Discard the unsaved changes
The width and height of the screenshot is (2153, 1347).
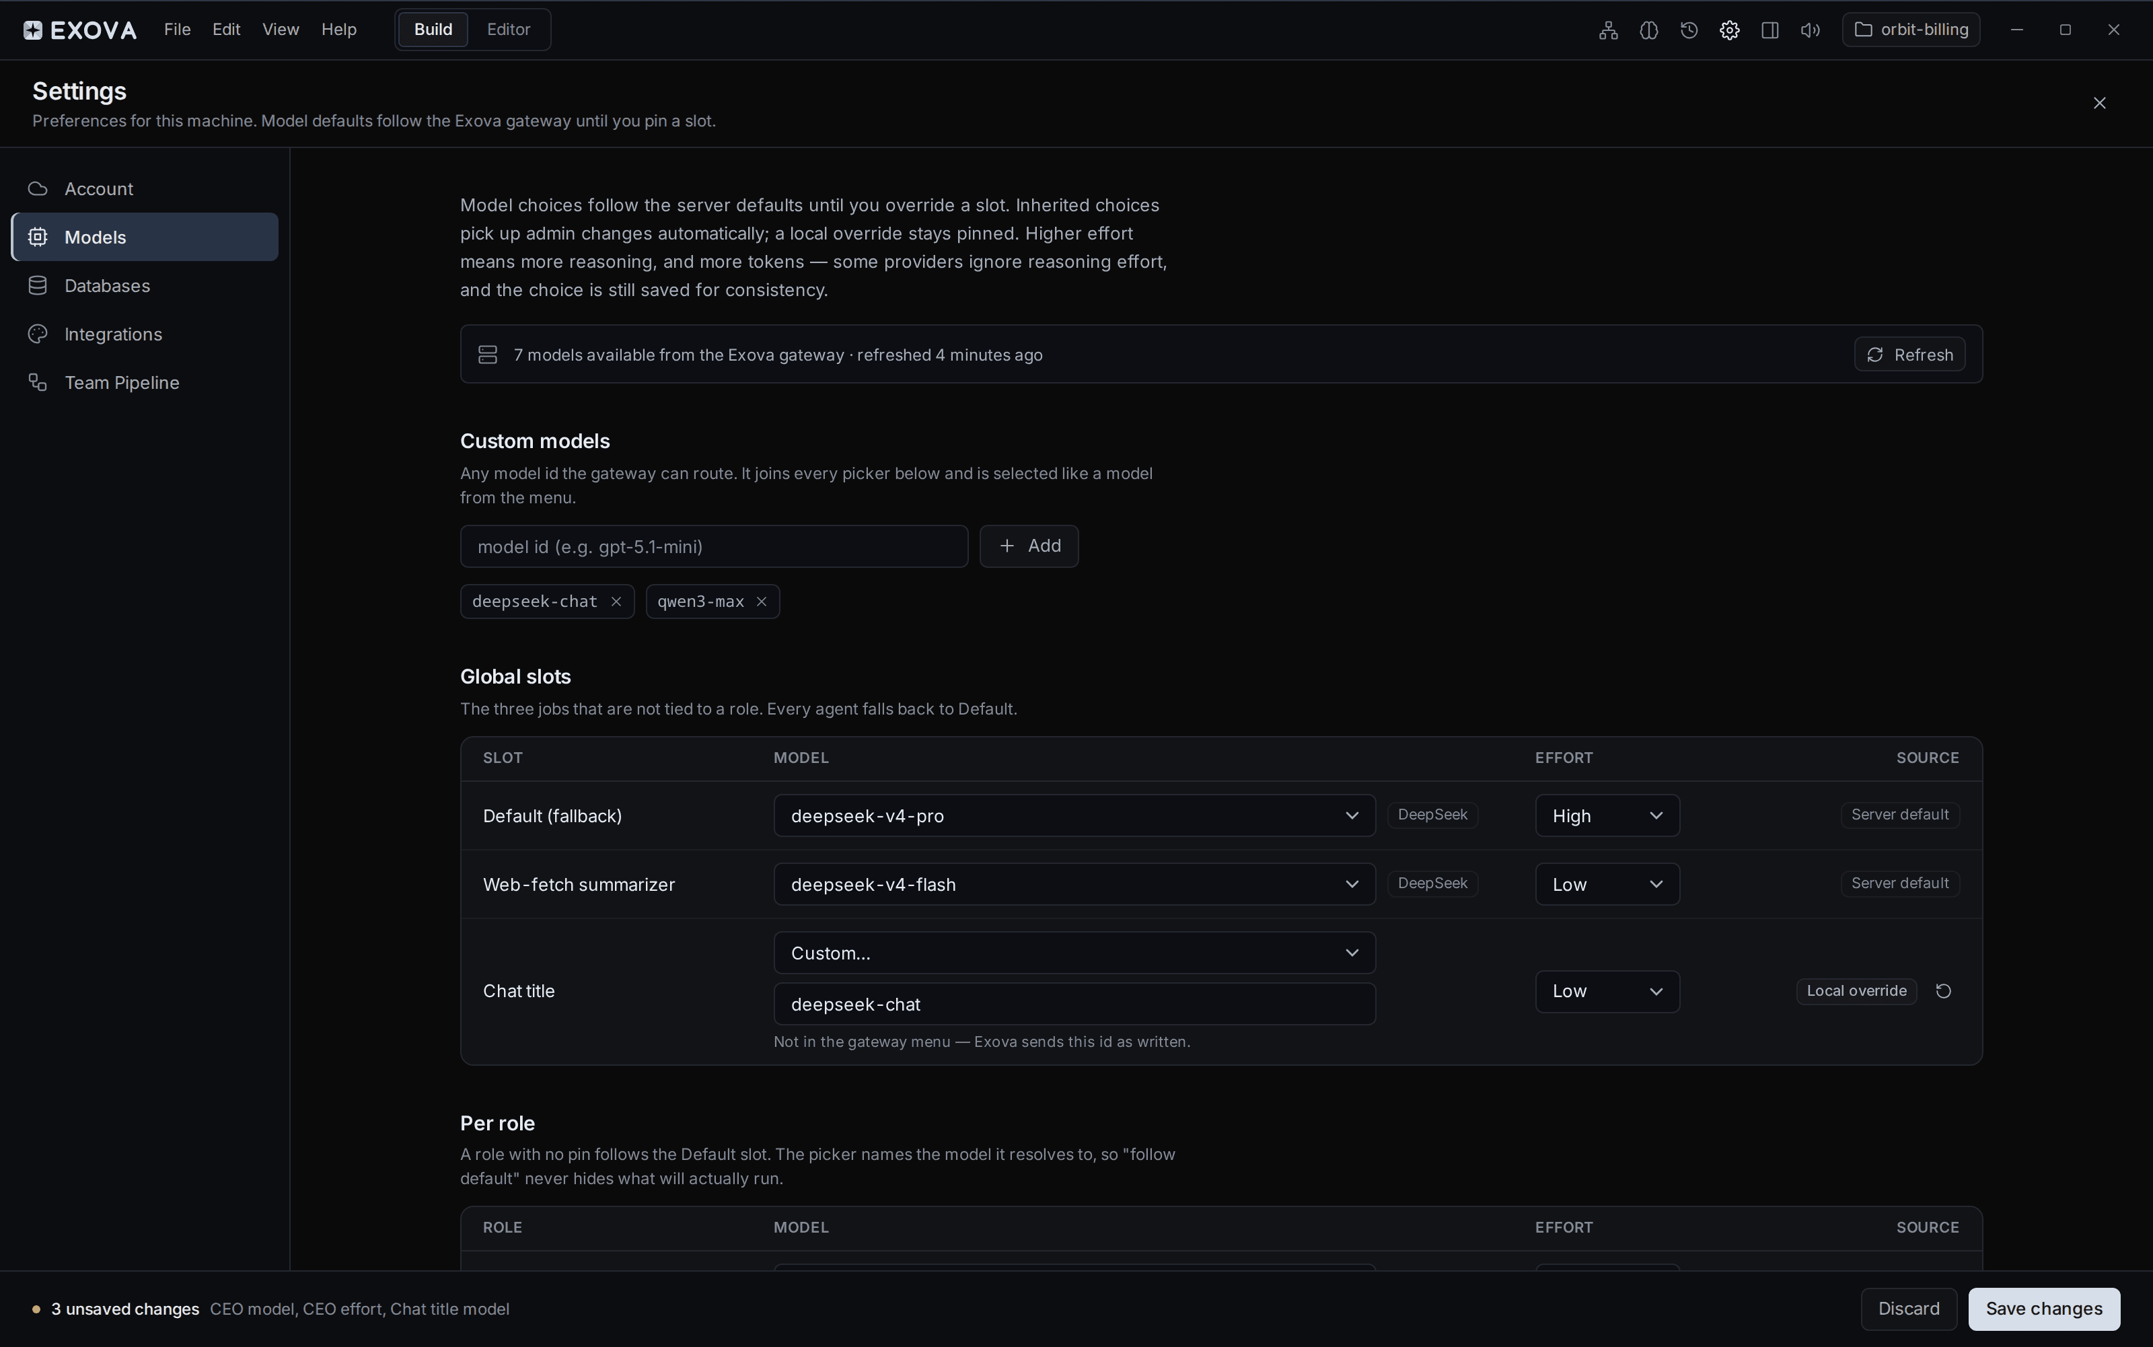[1908, 1309]
